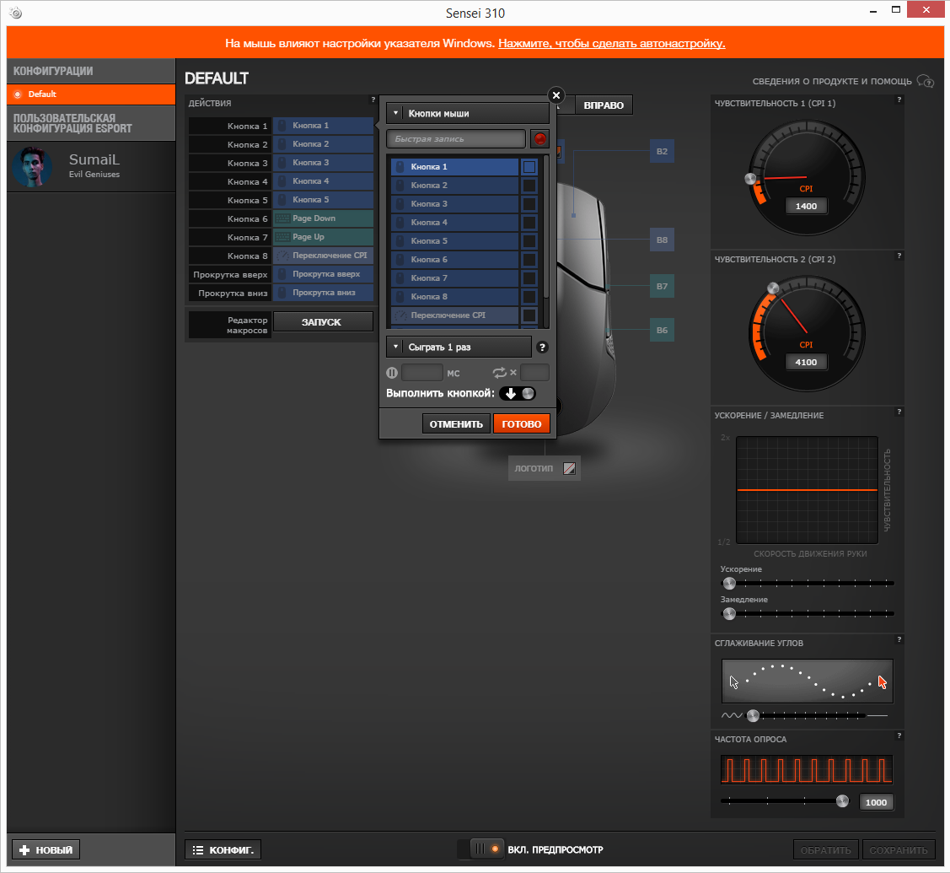Open КОНФИГУРАЦИИ sidebar header
Screen dimensions: 950x873
[91, 71]
